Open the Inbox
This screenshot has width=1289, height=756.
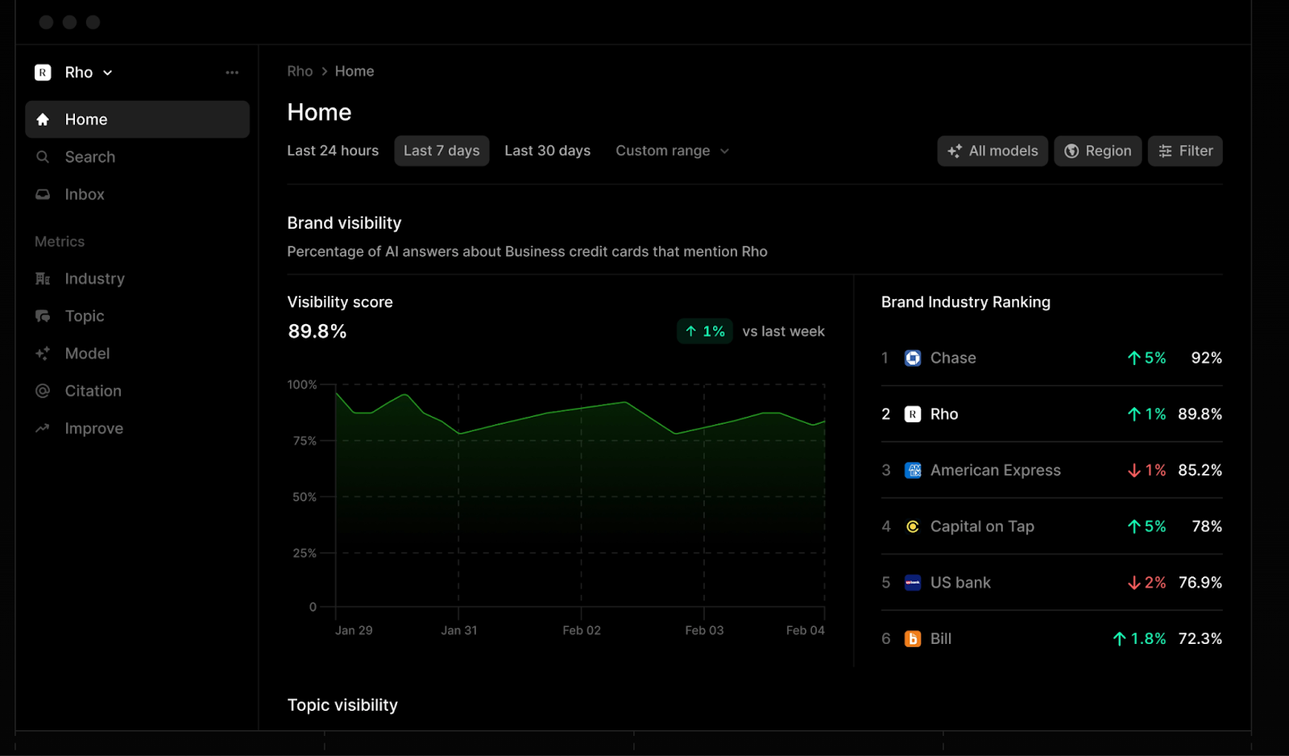pos(84,193)
